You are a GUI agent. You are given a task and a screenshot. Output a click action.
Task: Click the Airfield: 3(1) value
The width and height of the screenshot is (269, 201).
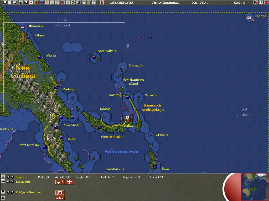tap(63, 177)
